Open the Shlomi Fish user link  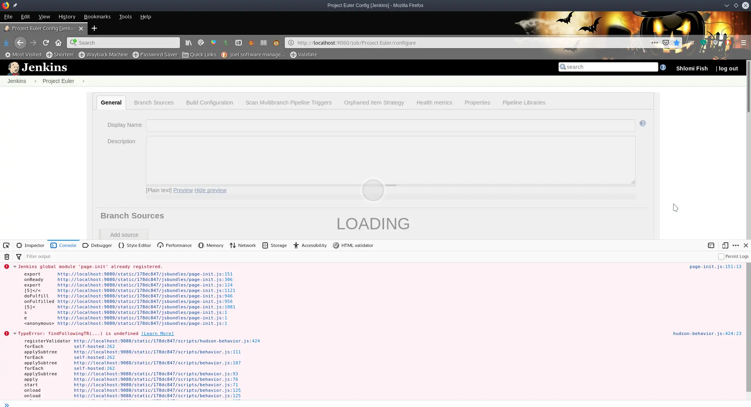click(x=692, y=68)
